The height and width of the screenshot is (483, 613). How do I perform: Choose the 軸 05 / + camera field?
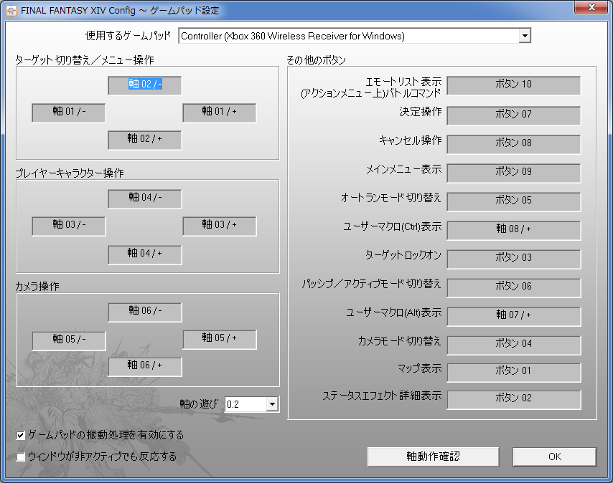[x=220, y=340]
